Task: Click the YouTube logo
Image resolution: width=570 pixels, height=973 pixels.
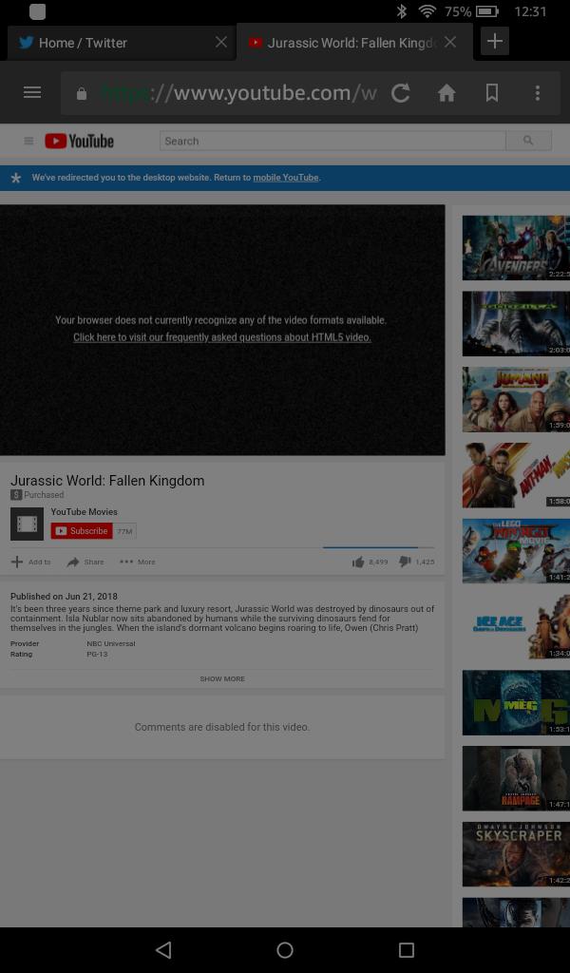Action: 80,141
